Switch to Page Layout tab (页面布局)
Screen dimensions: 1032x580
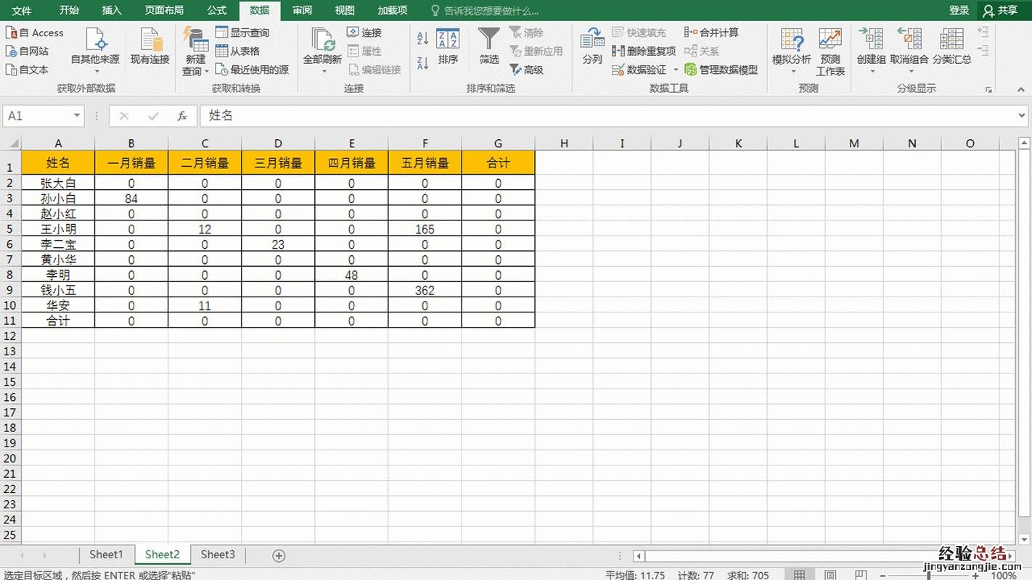164,10
